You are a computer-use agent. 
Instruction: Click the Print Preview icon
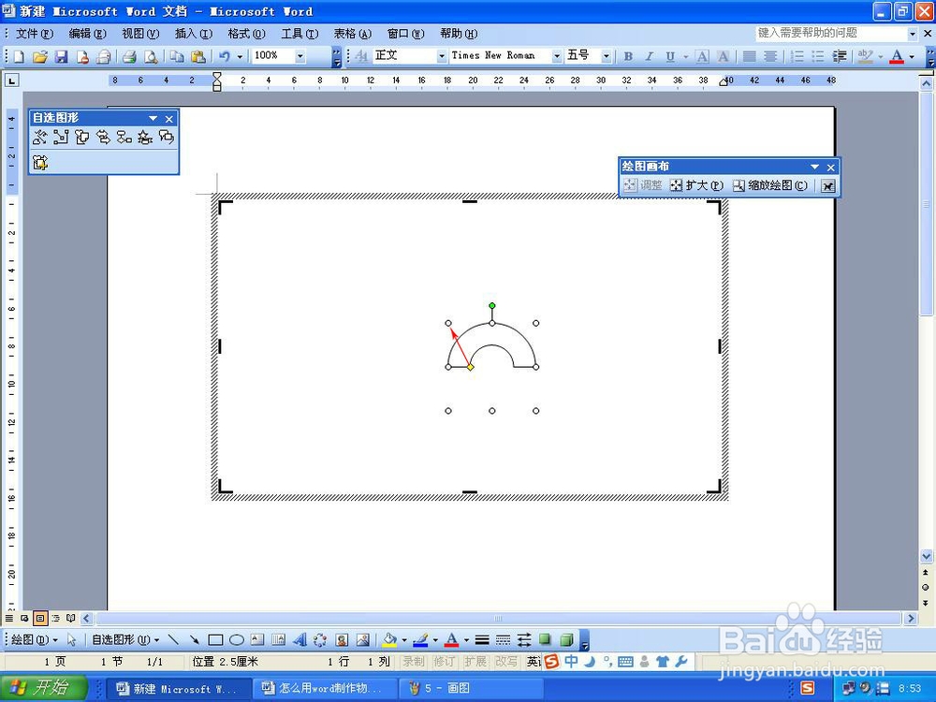coord(151,57)
